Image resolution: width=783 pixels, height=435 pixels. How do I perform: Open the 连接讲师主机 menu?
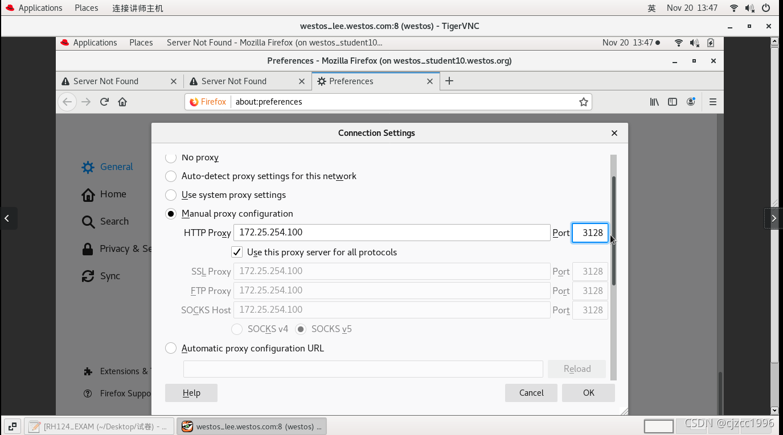click(137, 8)
